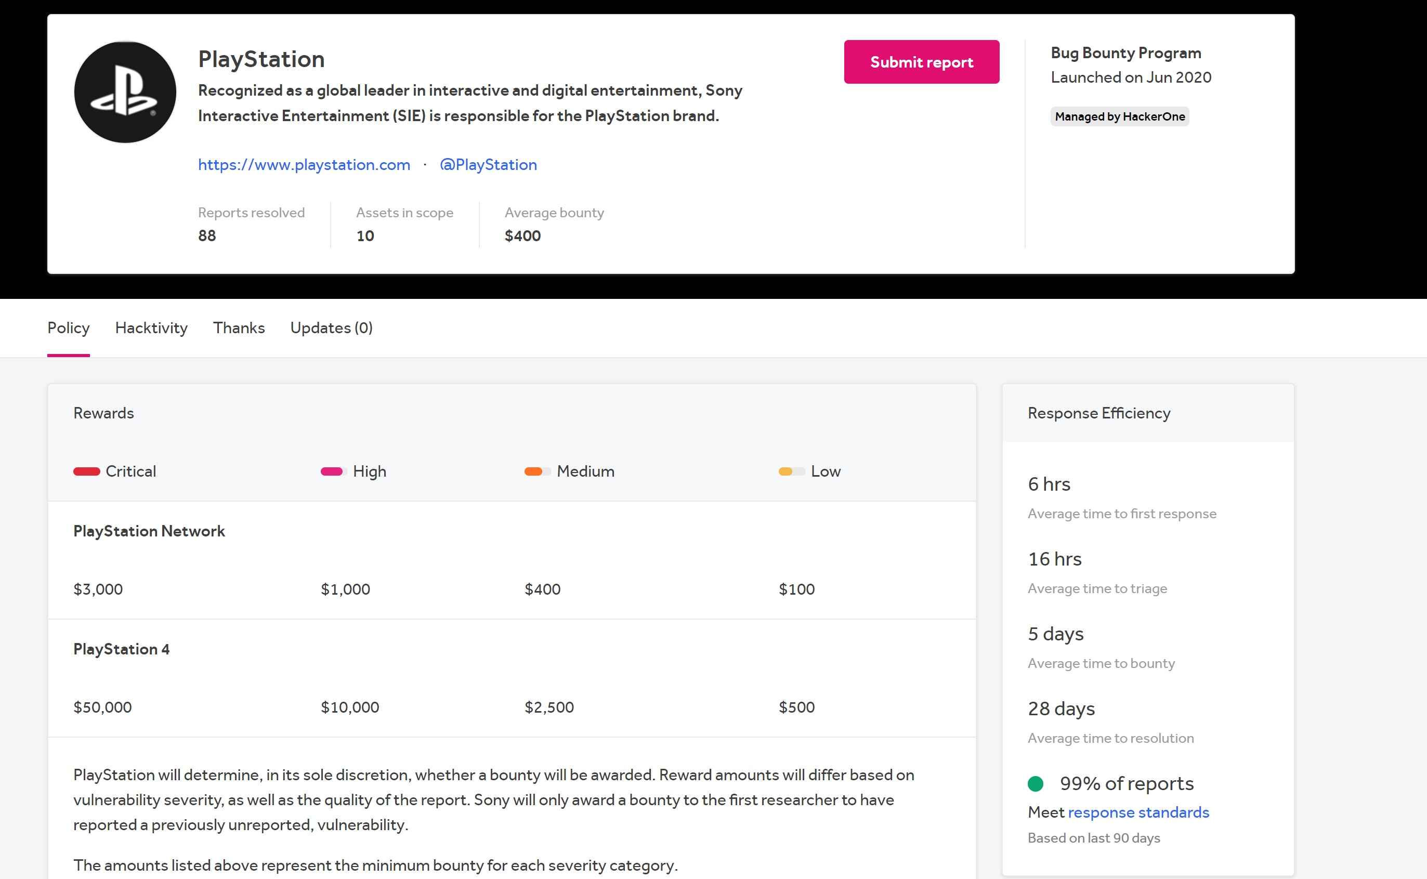This screenshot has width=1427, height=879.
Task: Click the Average bounty label
Action: click(554, 213)
